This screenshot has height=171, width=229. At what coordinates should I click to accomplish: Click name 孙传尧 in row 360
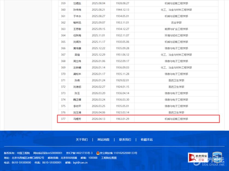[x=77, y=10]
